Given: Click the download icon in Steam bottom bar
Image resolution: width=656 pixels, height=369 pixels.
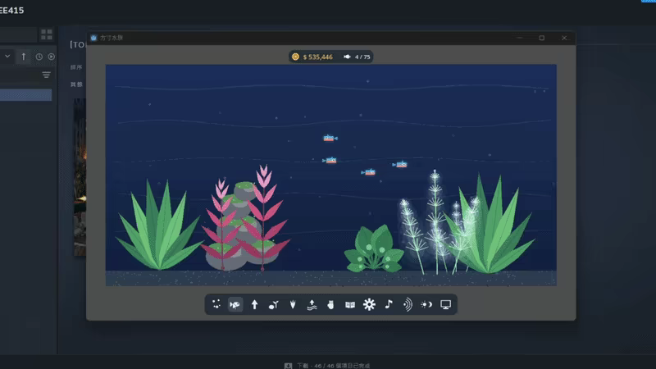Looking at the screenshot, I should 288,366.
